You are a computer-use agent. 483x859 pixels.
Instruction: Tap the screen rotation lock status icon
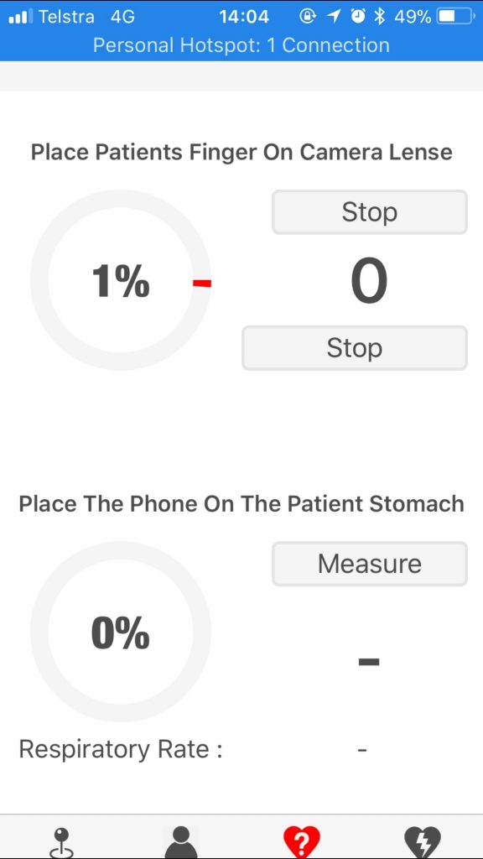click(x=308, y=17)
